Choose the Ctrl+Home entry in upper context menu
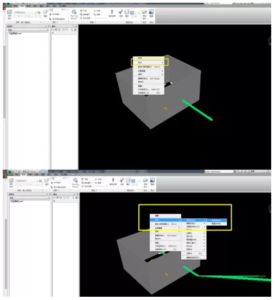This screenshot has height=300, width=275. pos(149,79)
